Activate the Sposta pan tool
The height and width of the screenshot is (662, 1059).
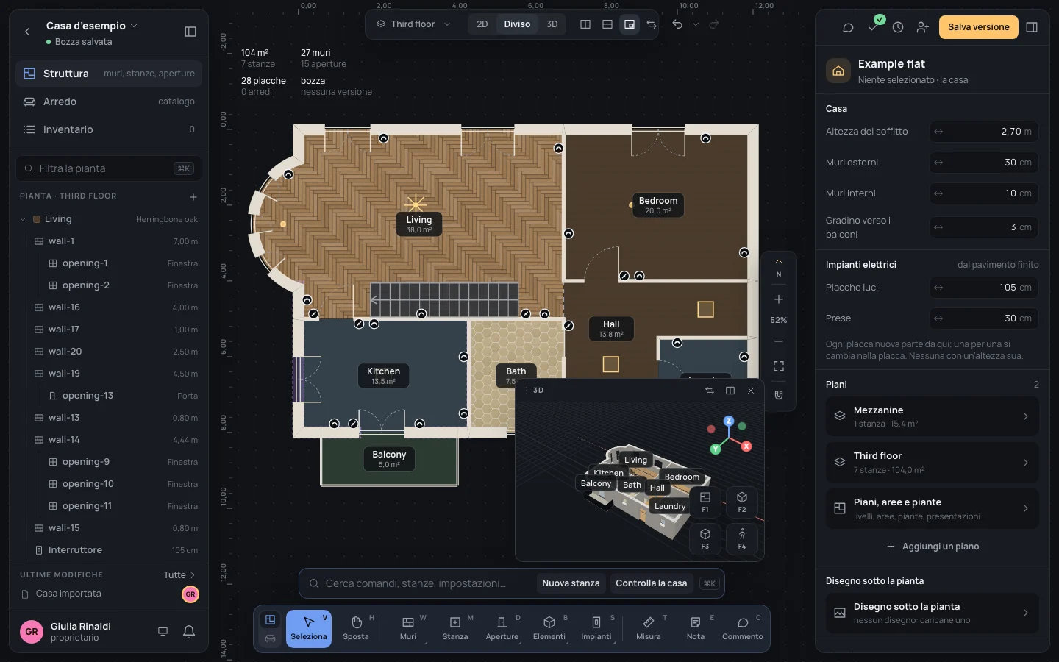click(356, 629)
